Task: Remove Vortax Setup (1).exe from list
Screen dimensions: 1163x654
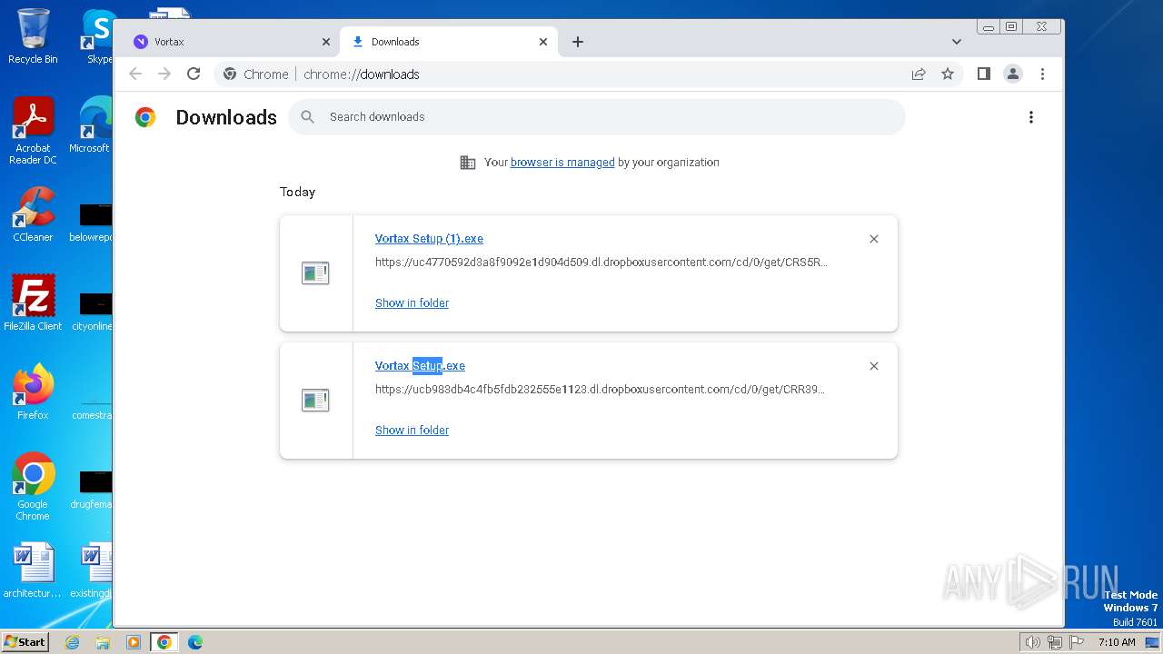Action: point(874,239)
